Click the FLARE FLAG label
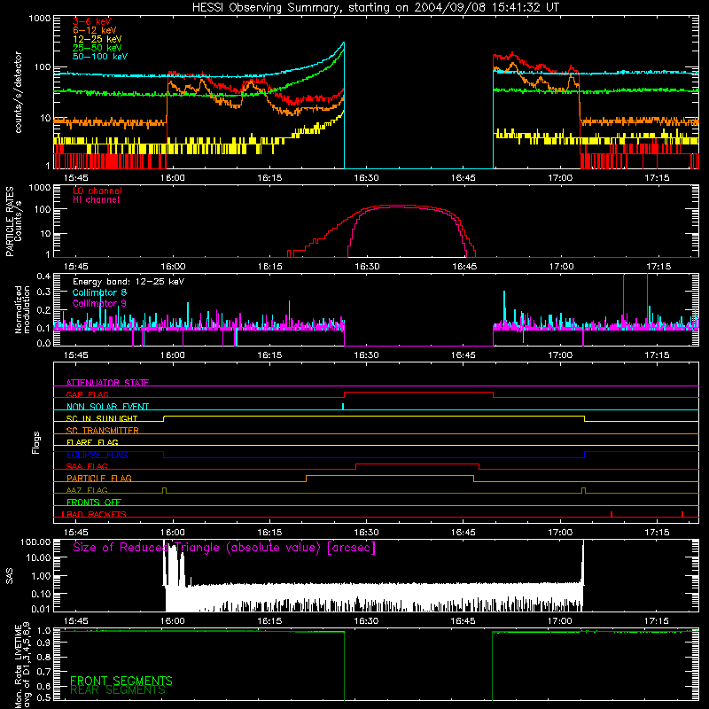The height and width of the screenshot is (709, 709). click(x=92, y=442)
